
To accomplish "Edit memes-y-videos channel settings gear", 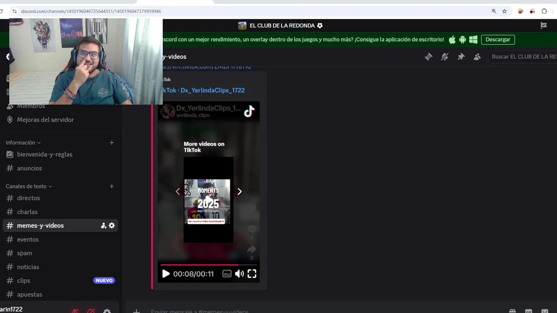I will tap(112, 226).
